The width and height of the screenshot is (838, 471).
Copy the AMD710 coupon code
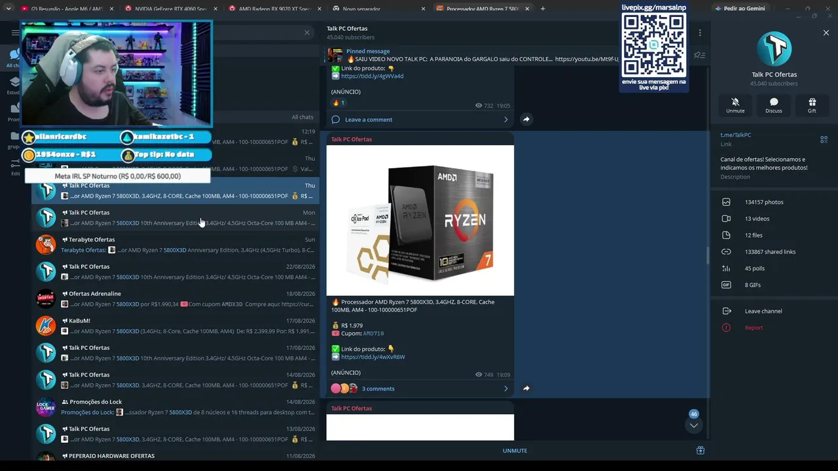coord(373,334)
